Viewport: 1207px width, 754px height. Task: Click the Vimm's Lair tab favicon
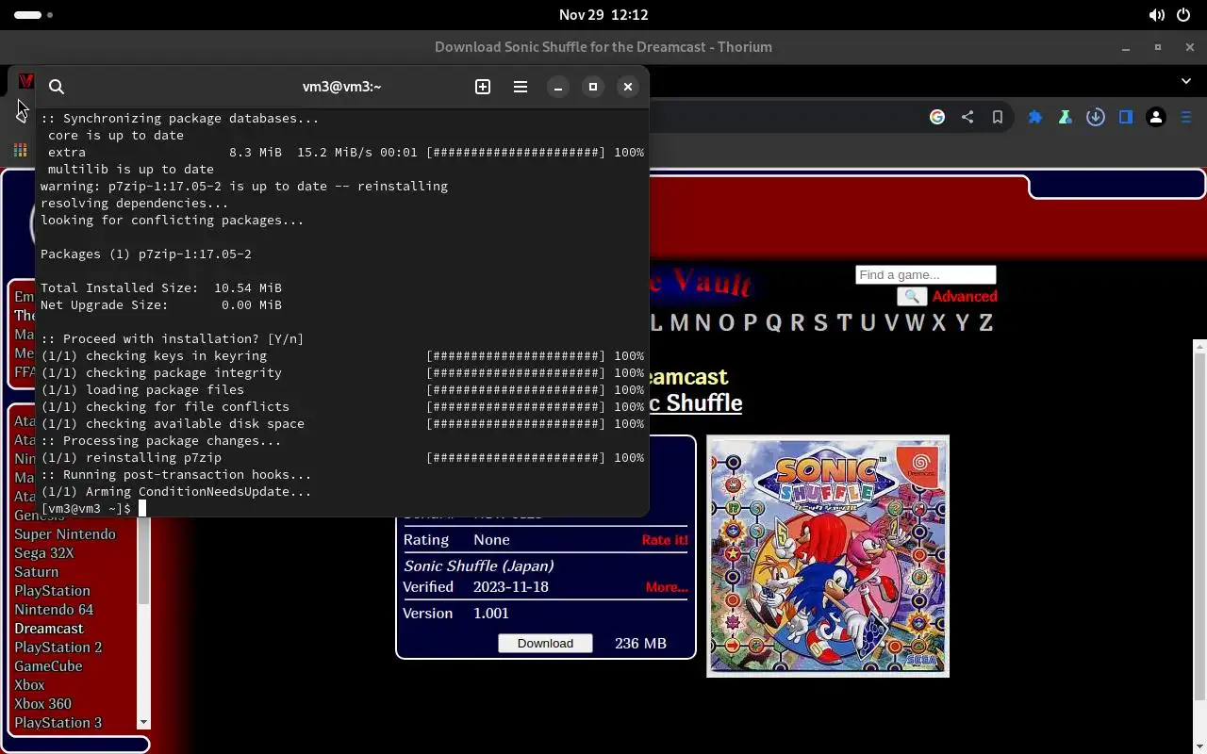(26, 81)
